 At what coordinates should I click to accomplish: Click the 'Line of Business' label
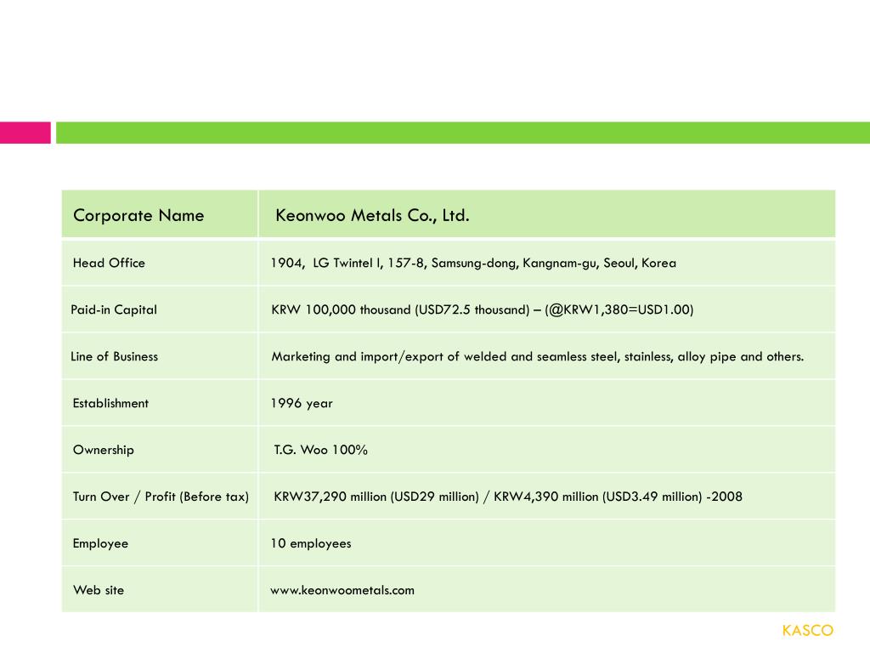click(115, 356)
